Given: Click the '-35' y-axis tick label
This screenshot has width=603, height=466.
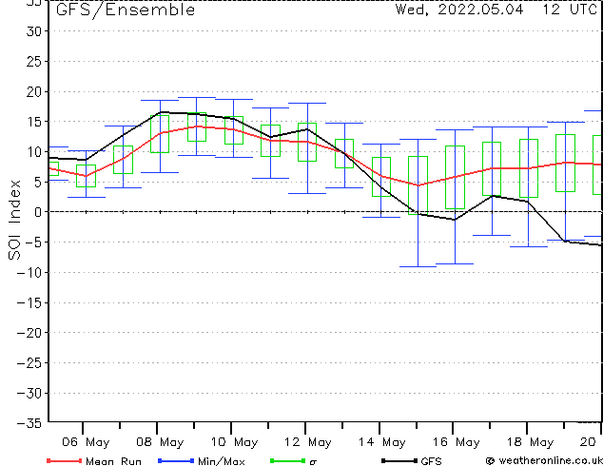Looking at the screenshot, I should (29, 423).
